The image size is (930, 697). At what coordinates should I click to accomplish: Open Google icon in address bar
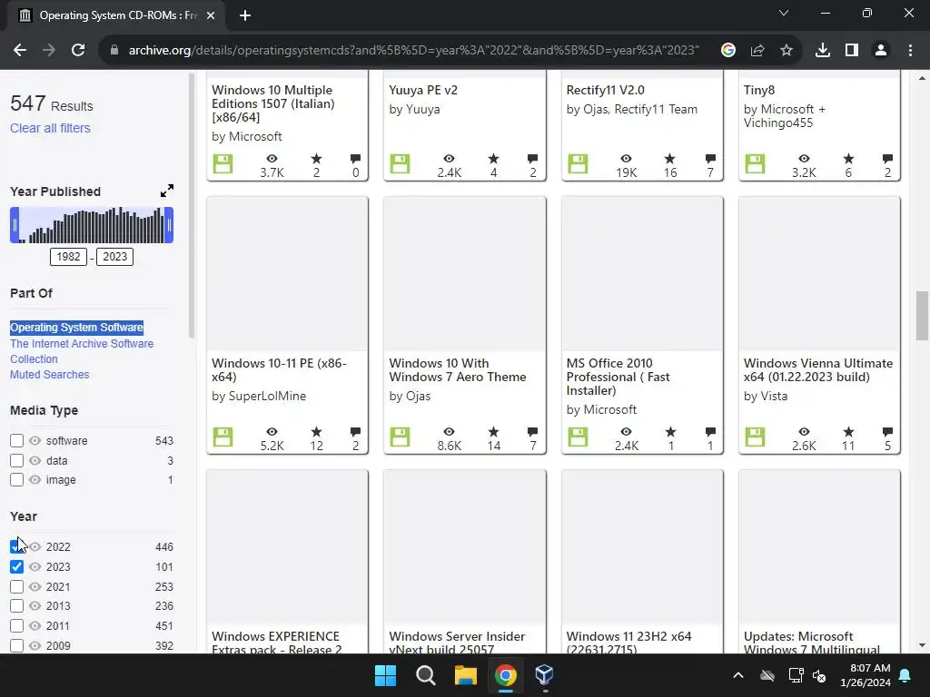[x=728, y=51]
